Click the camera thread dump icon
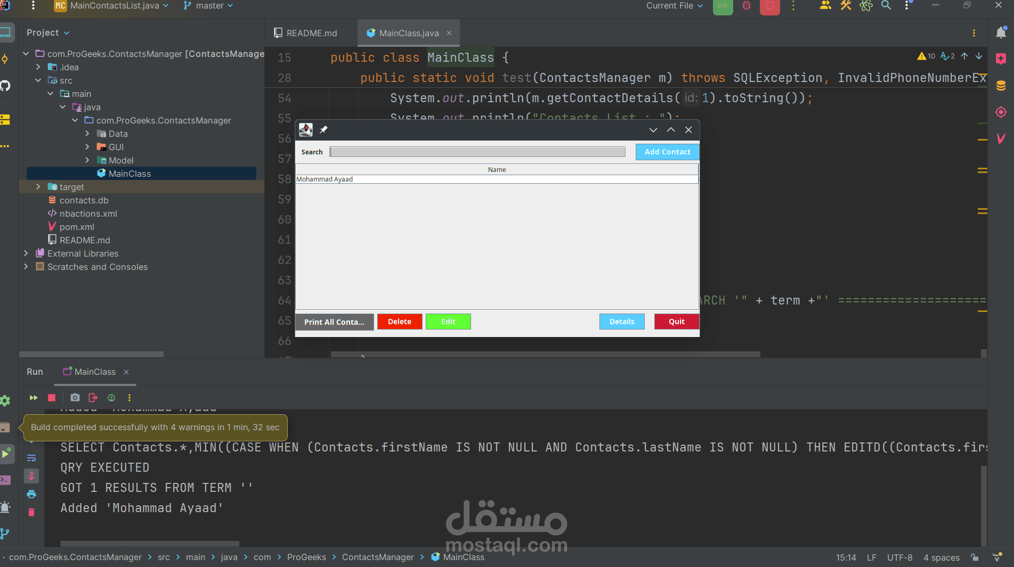 coord(75,398)
